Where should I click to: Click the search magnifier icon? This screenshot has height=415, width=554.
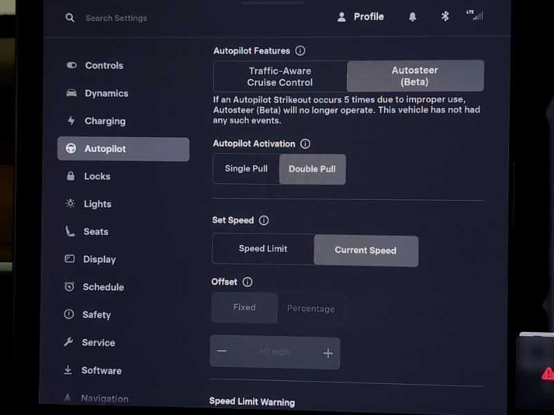[x=69, y=18]
